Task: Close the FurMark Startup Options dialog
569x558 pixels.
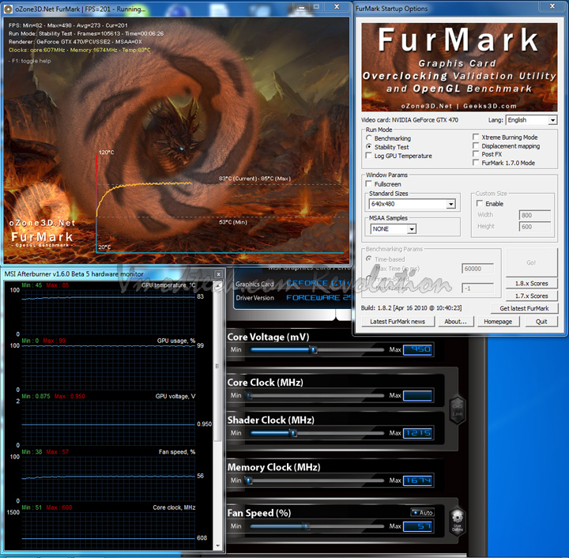Action: pyautogui.click(x=552, y=6)
